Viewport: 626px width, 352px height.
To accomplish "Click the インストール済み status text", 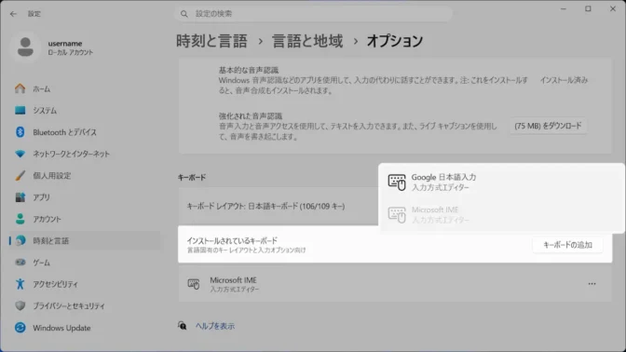I will coord(564,80).
